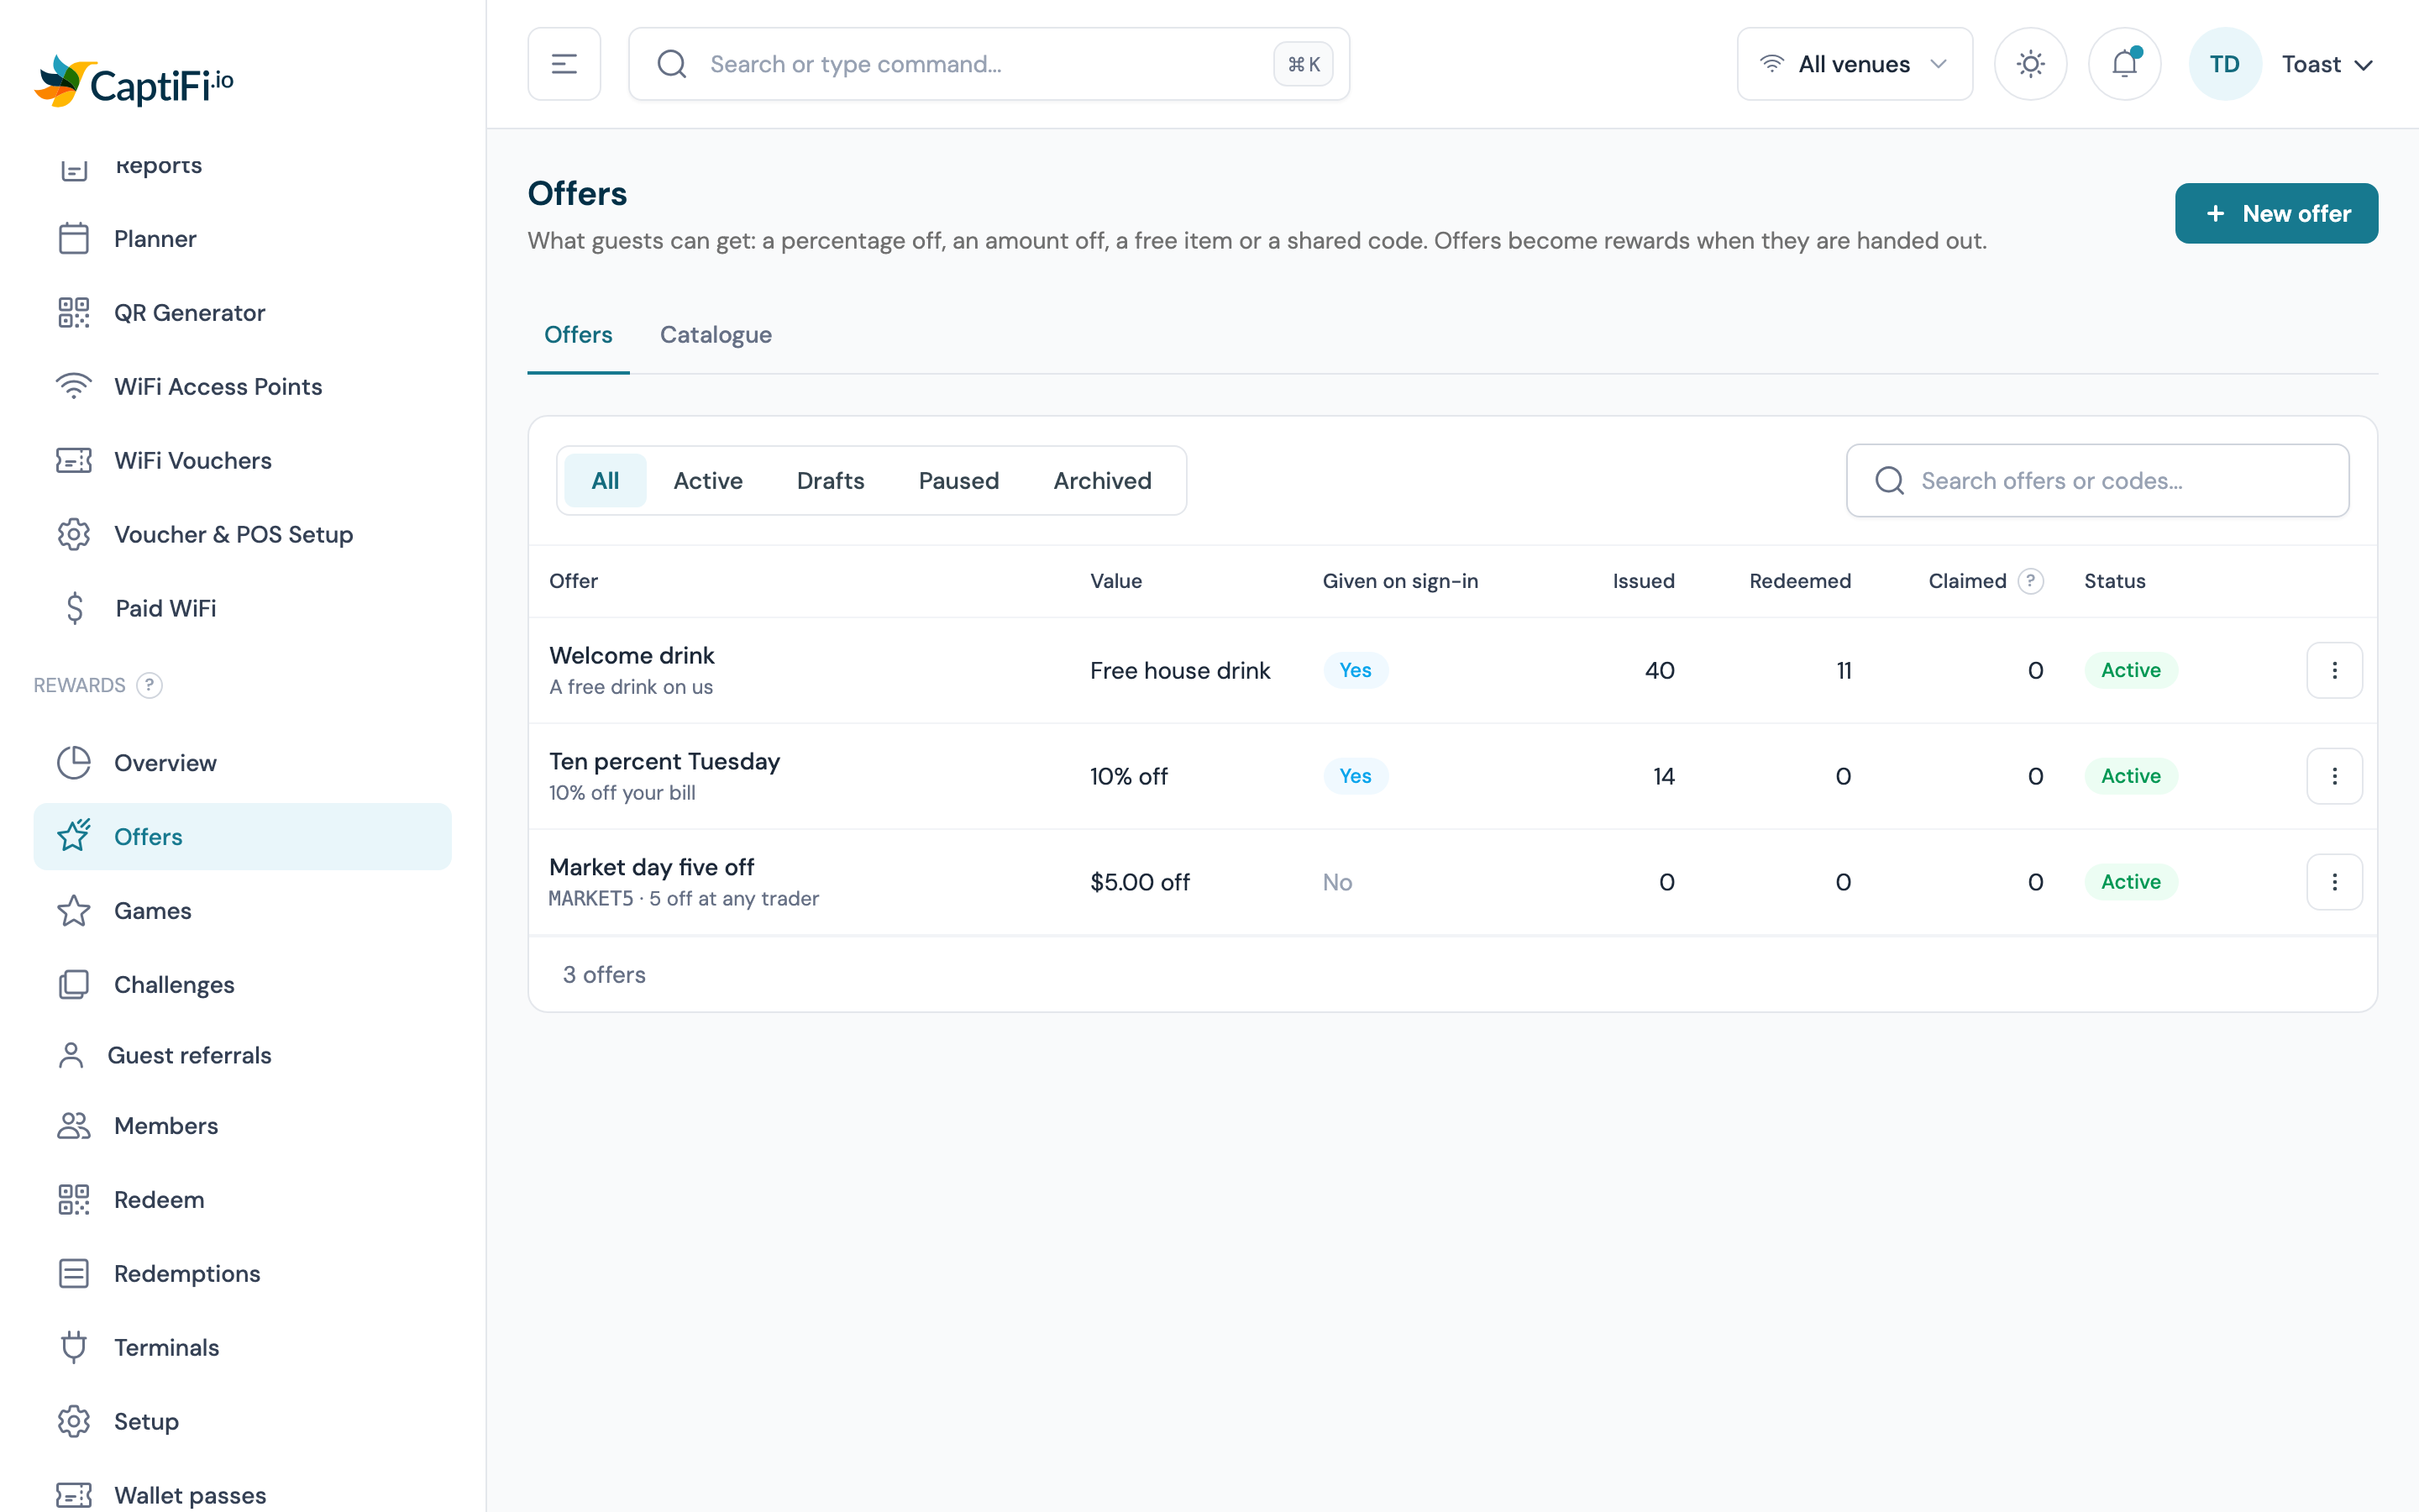Collapse the sidebar with the hamburger icon
Screen dimensions: 2419x1512
tap(564, 64)
